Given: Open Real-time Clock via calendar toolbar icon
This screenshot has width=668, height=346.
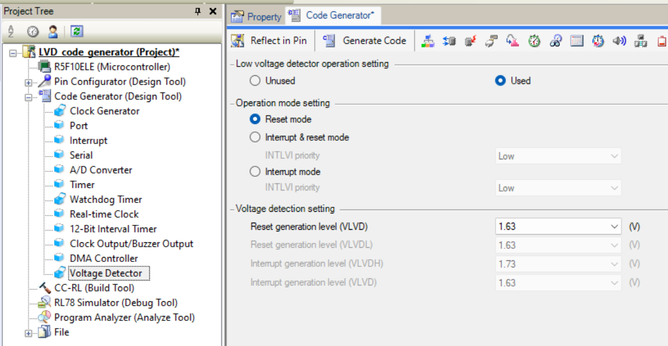Looking at the screenshot, I should [x=577, y=41].
